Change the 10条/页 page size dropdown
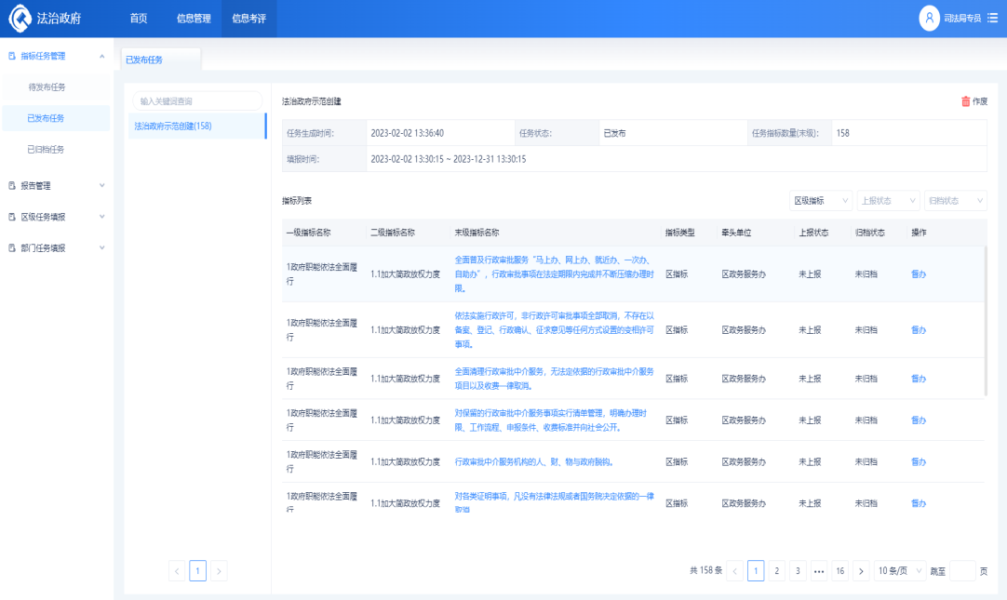 [x=900, y=571]
